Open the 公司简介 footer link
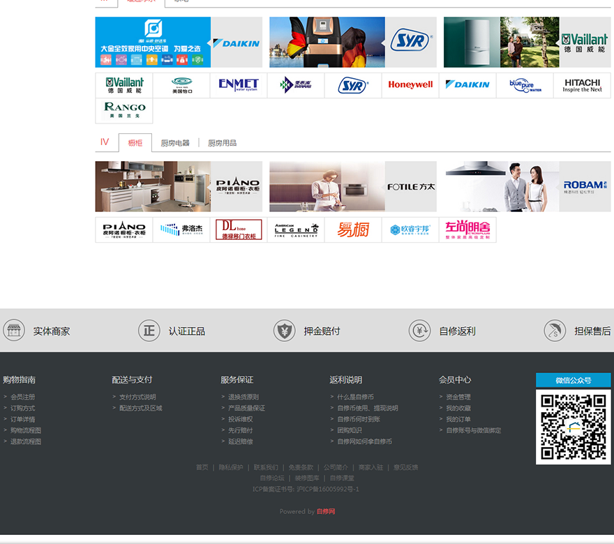Screen dimensions: 614x544 coord(336,467)
